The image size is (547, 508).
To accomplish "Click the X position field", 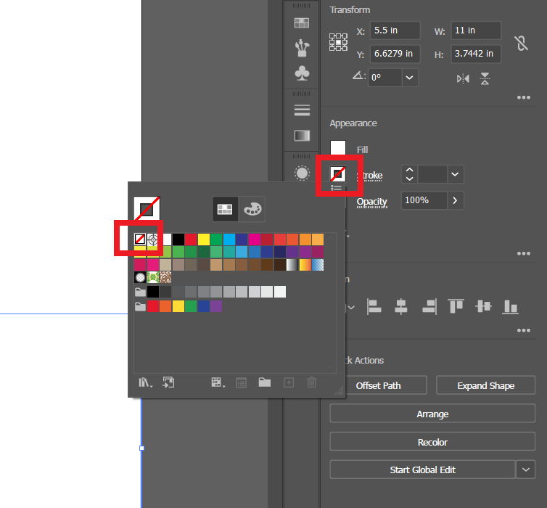I will (x=395, y=30).
